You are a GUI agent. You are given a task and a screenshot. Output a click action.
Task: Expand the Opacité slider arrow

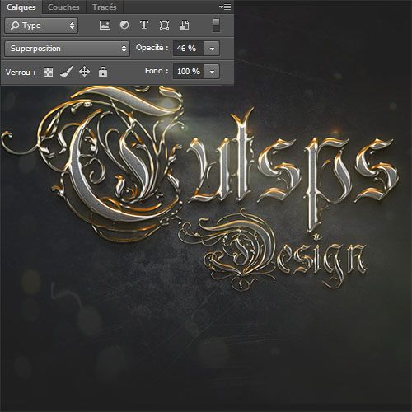point(212,49)
